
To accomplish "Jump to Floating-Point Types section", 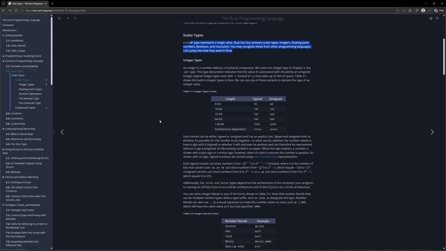I will tap(30, 89).
